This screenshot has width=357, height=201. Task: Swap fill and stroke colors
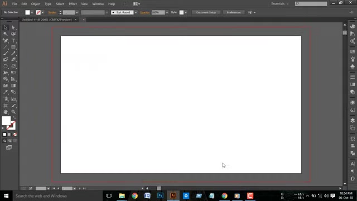15,118
